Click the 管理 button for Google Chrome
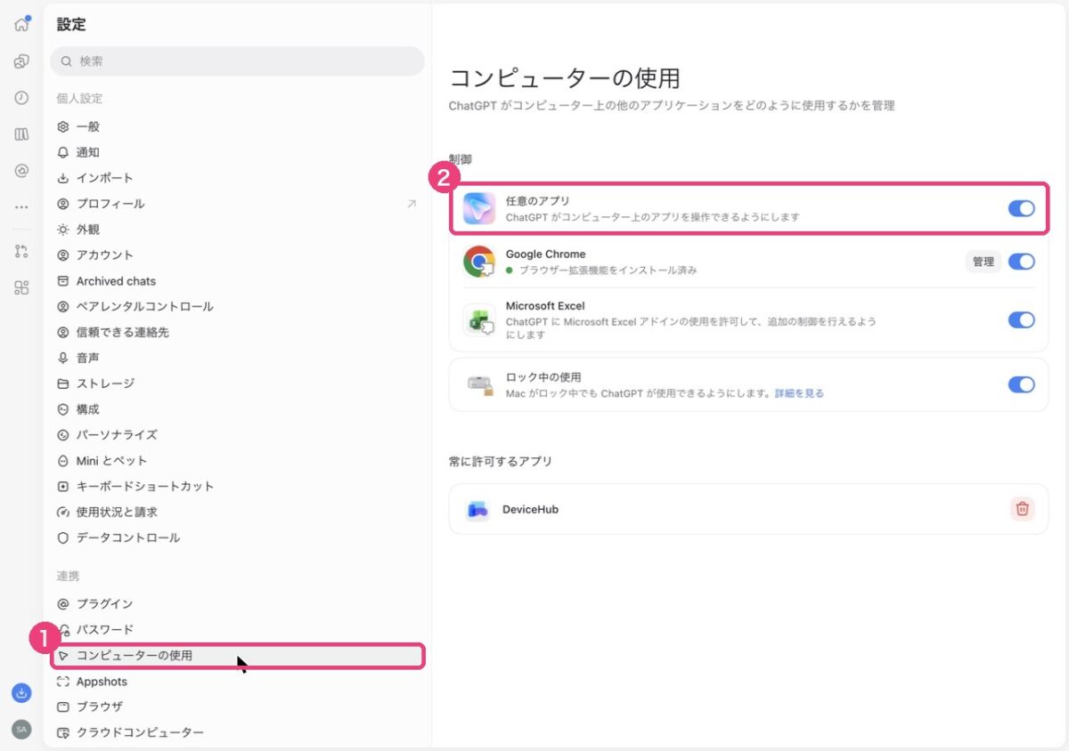 (983, 262)
